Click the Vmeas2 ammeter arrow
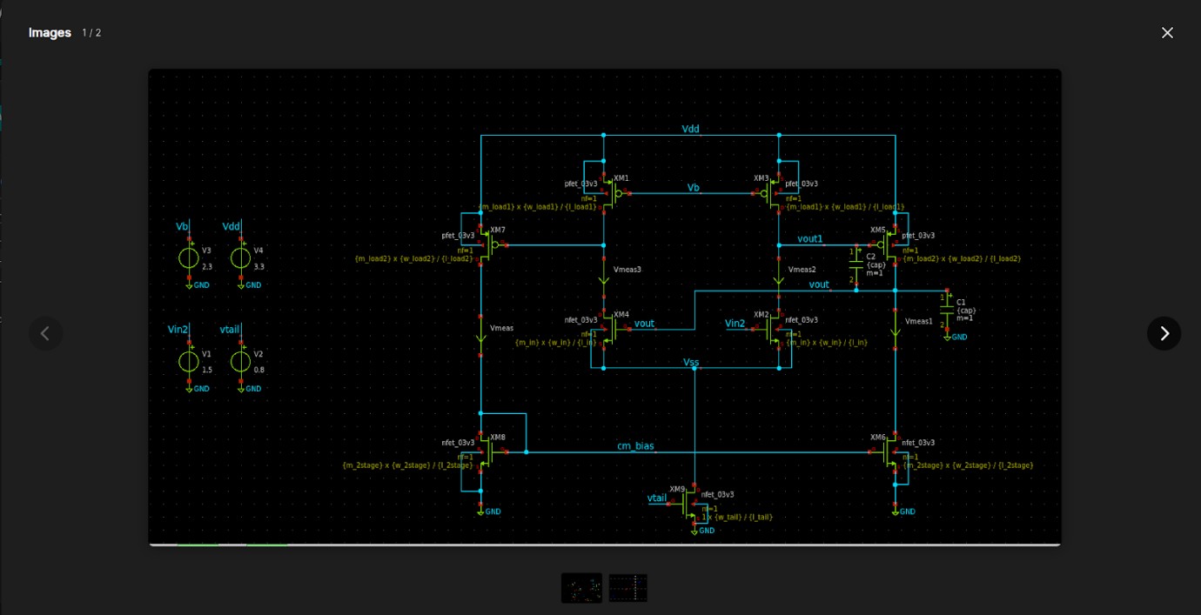 point(779,277)
